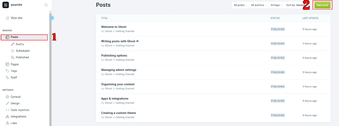Open the Scheduled posts sub-item
339x126 pixels.
[22, 51]
